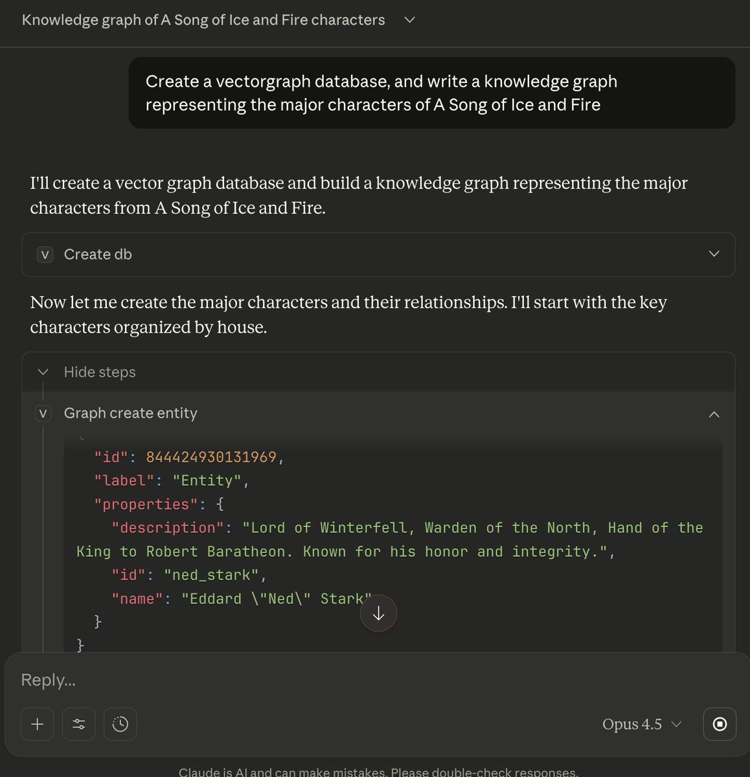Click the 'Claude is AI and can make mistakes' disclaimer

(x=378, y=771)
